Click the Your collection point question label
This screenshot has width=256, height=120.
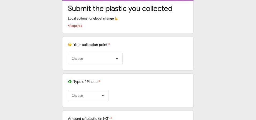pyautogui.click(x=91, y=45)
